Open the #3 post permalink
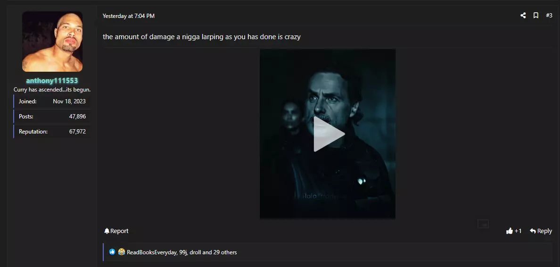This screenshot has height=267, width=560. click(x=549, y=16)
